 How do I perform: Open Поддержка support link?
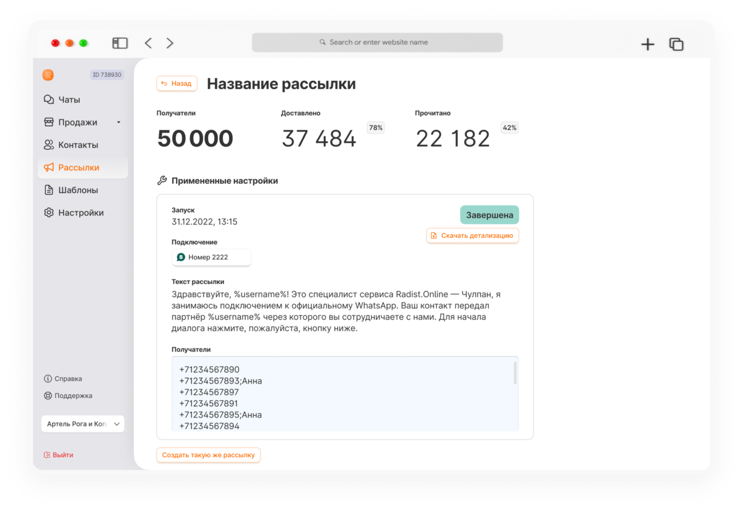(x=68, y=396)
